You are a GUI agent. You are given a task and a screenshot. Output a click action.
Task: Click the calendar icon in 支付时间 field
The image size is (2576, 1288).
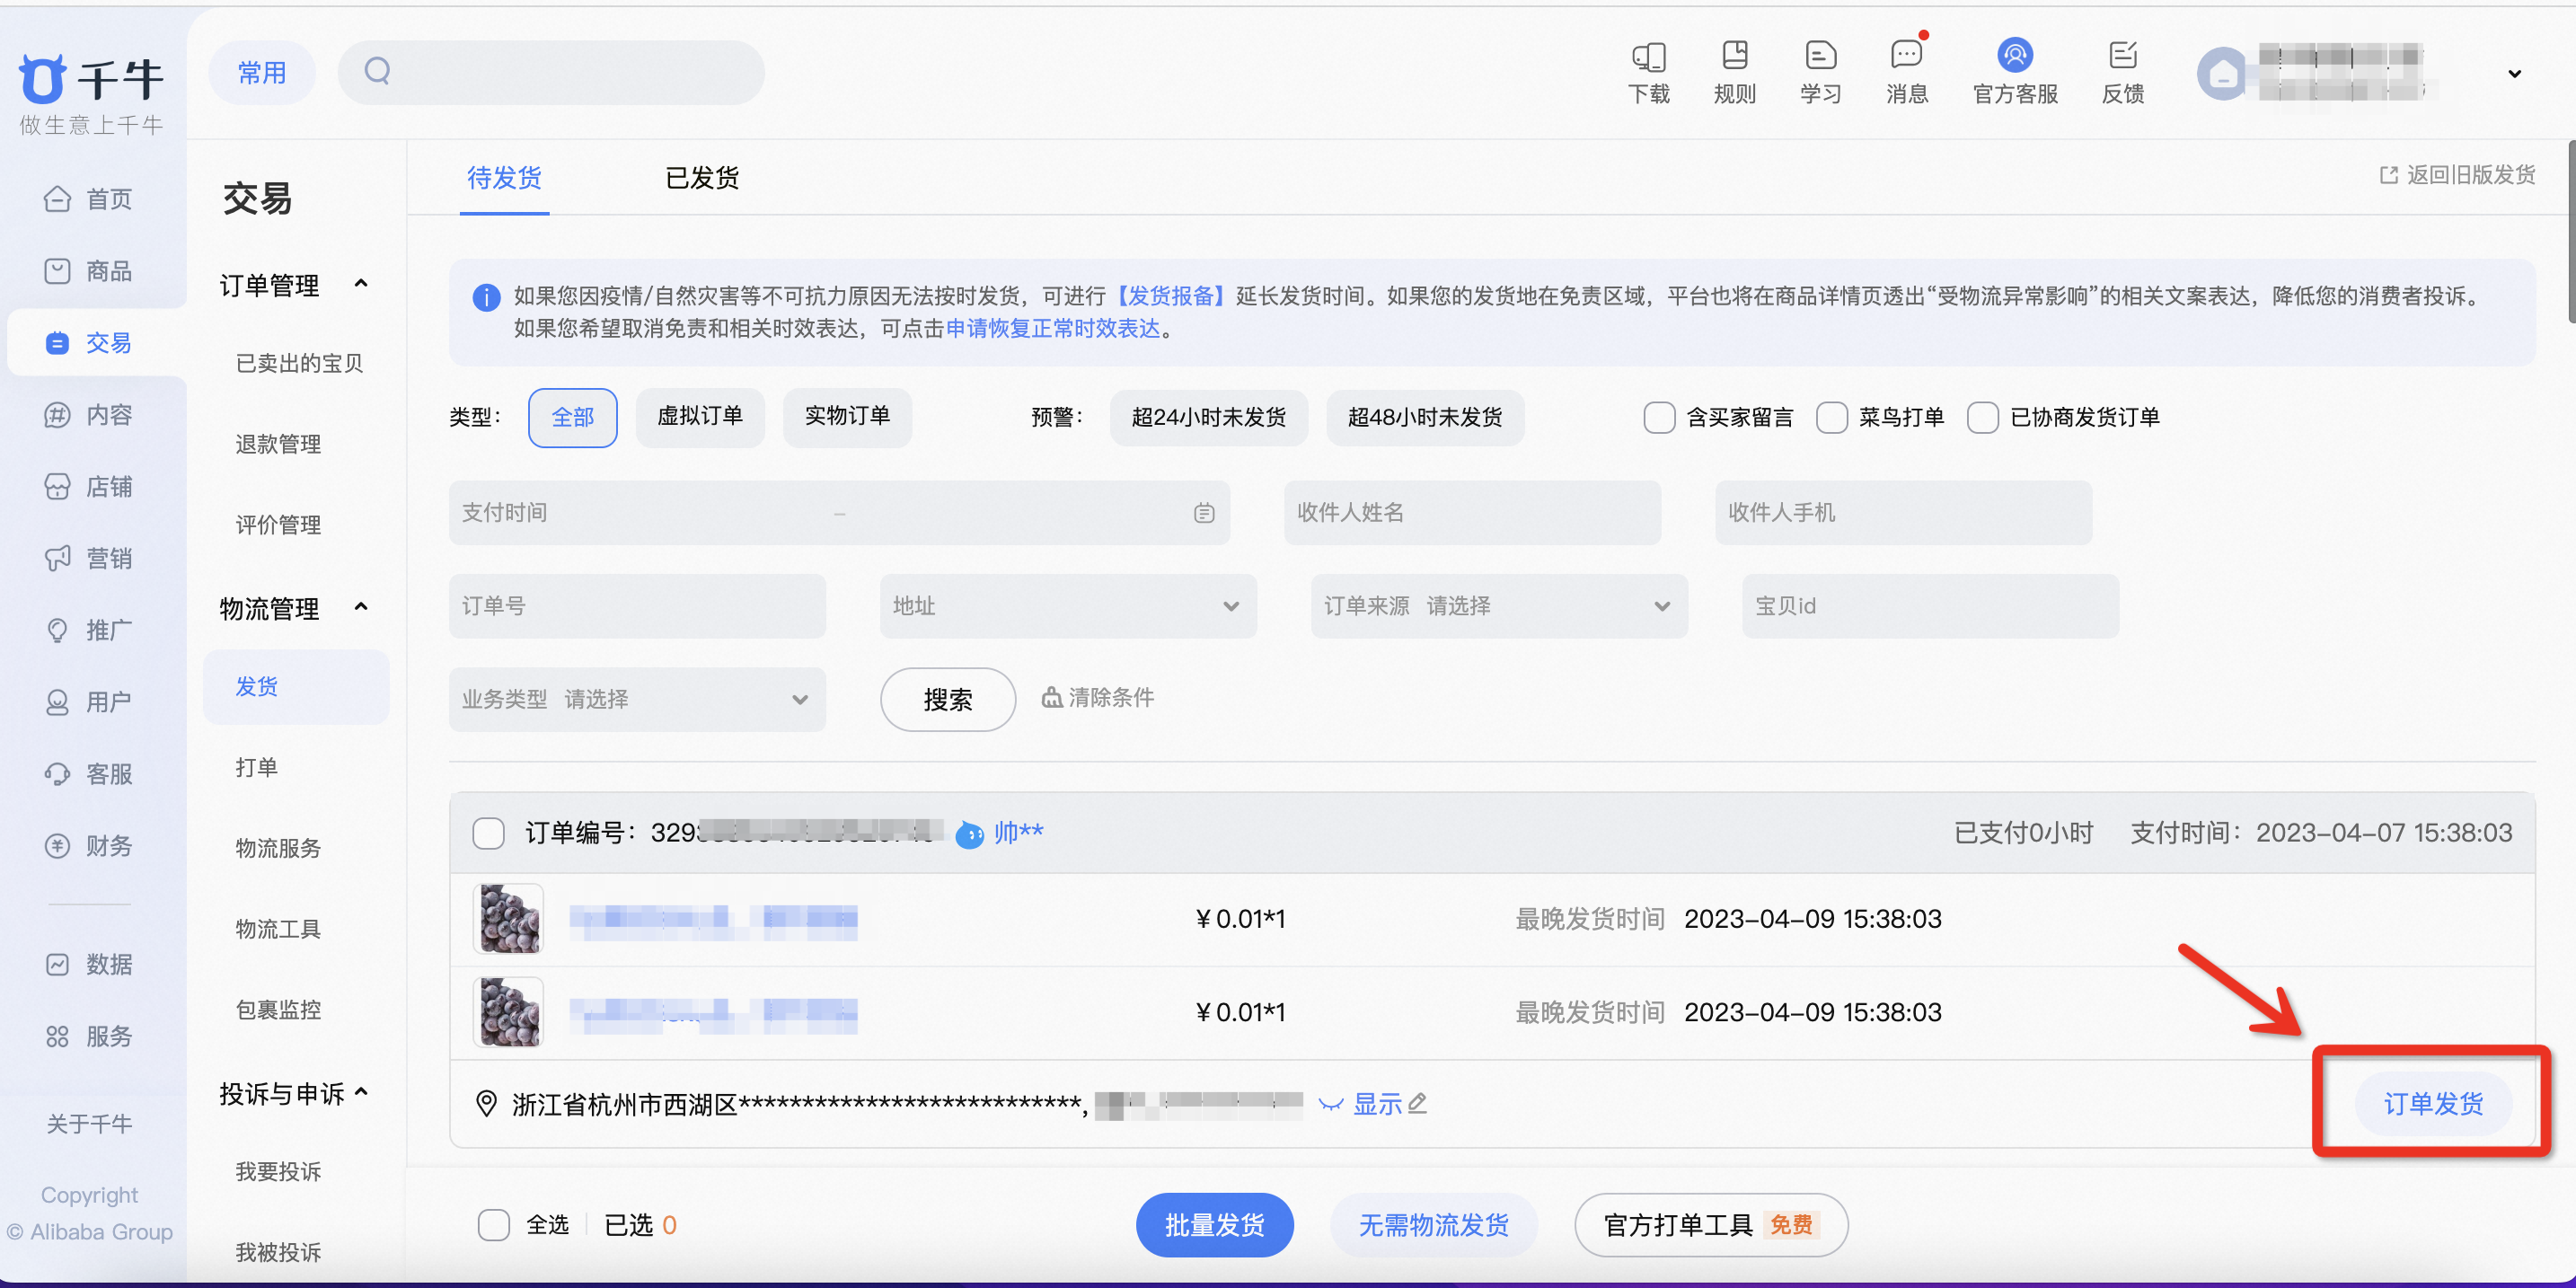[1203, 513]
